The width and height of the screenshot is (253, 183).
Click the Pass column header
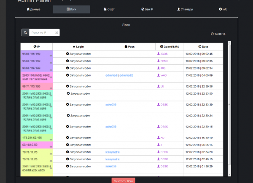[129, 46]
